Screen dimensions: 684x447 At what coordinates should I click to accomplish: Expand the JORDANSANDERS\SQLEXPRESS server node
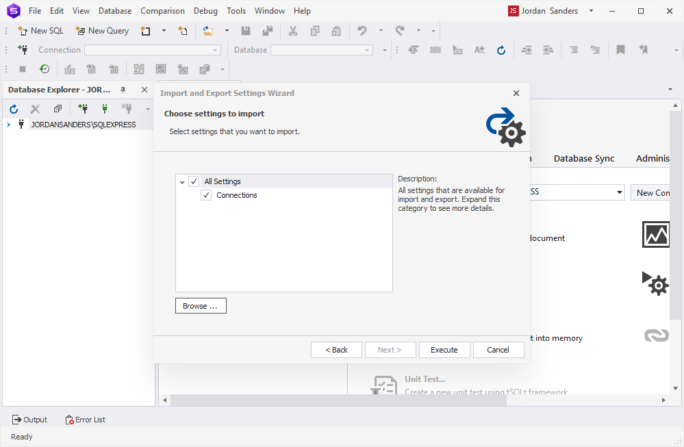pyautogui.click(x=8, y=125)
